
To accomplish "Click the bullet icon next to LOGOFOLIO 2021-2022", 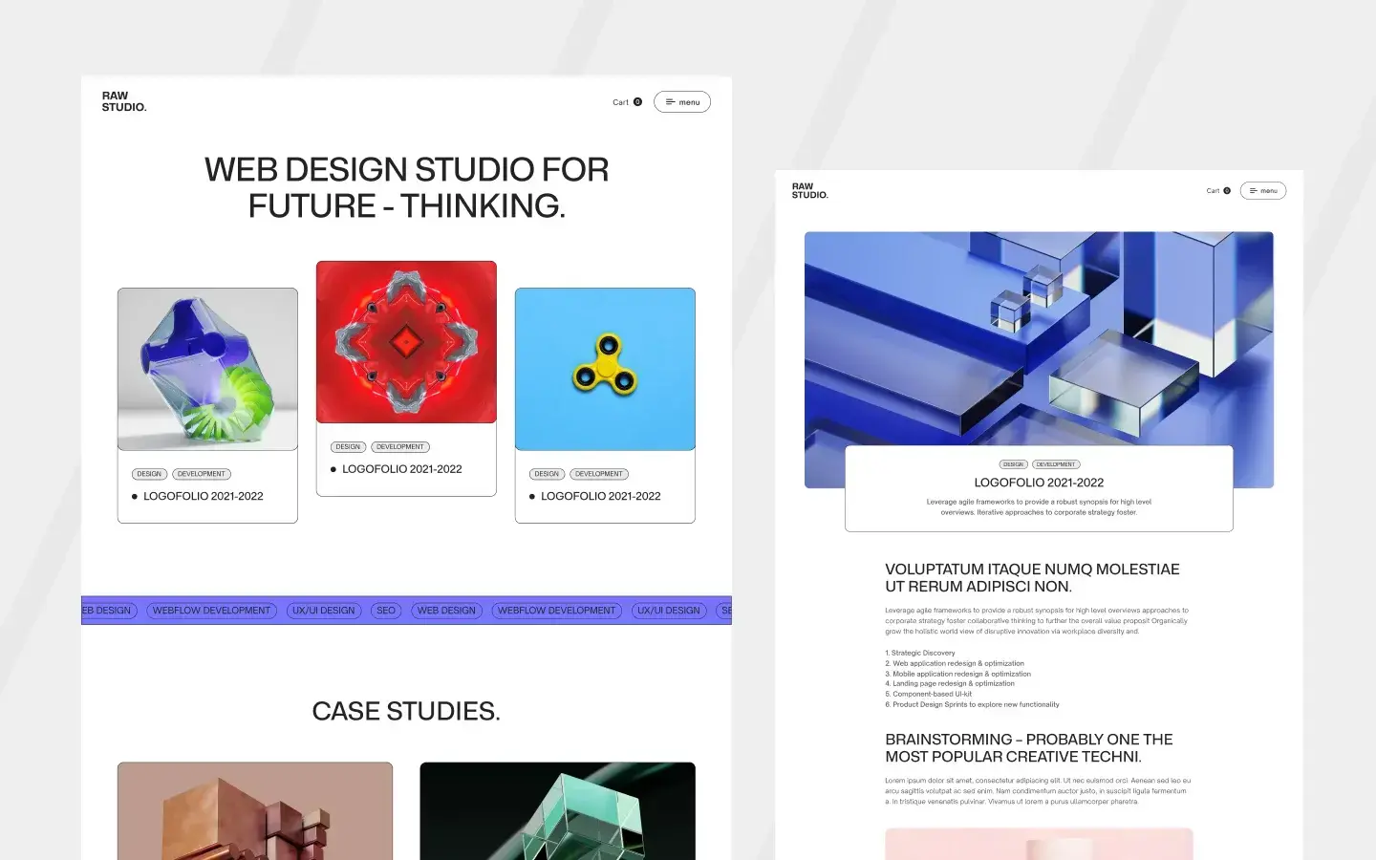I will (135, 496).
